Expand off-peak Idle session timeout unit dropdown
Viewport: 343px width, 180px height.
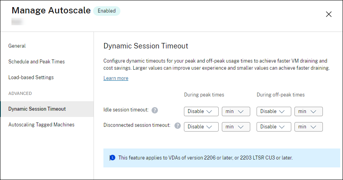[308, 111]
